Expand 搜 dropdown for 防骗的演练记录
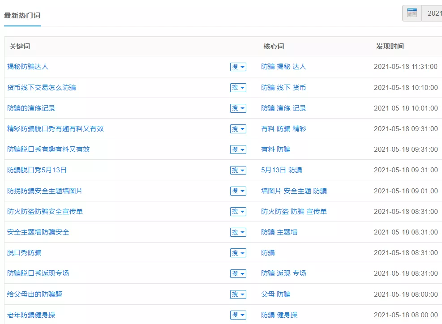The height and width of the screenshot is (324, 442). point(238,108)
